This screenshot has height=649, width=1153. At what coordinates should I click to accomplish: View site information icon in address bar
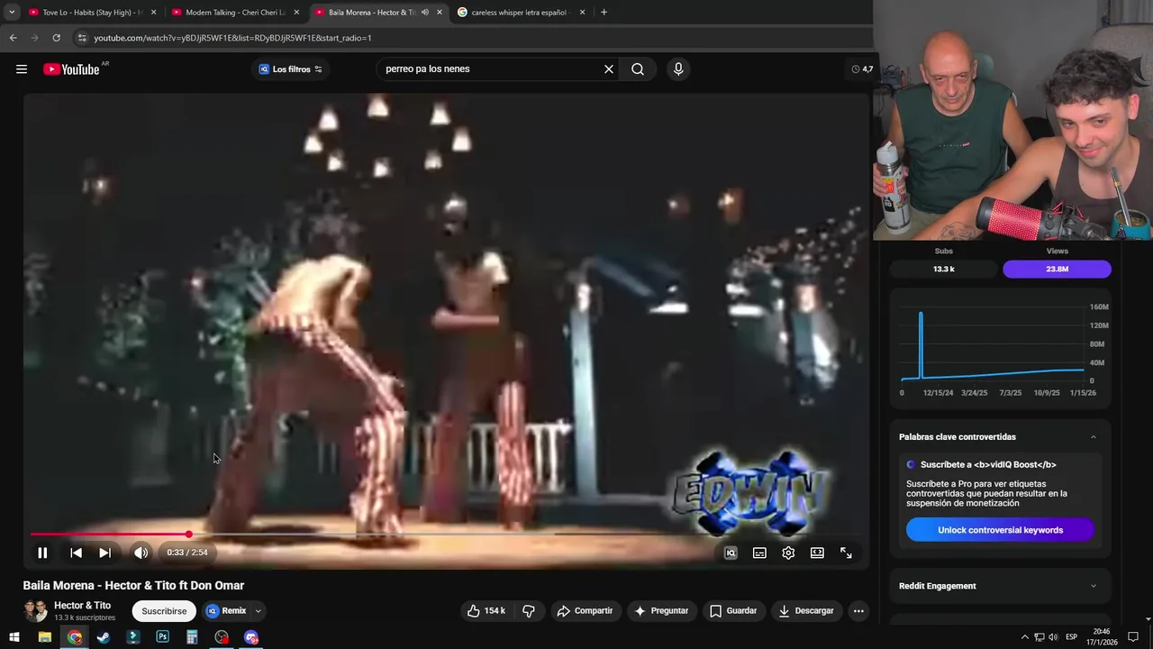tap(82, 38)
